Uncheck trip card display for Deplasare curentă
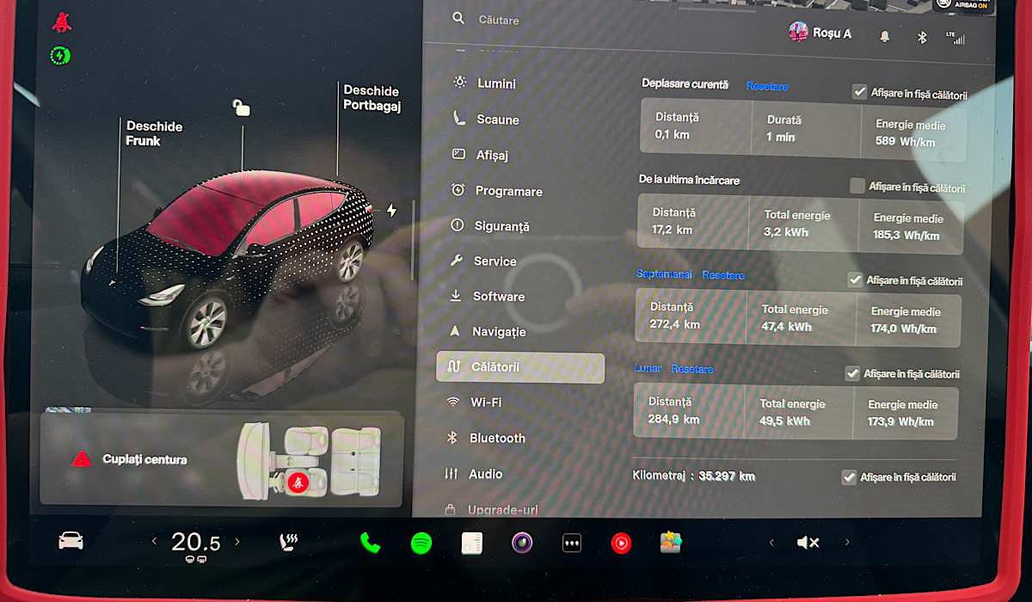 click(x=859, y=92)
